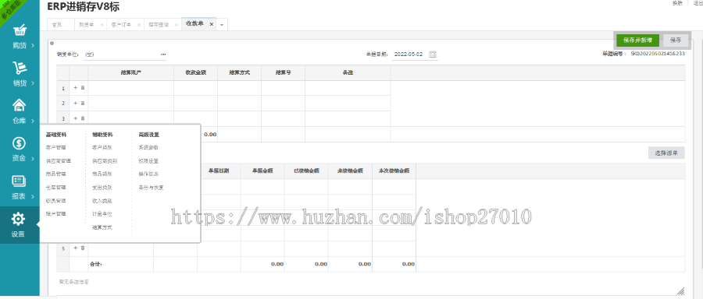
Task: Open 客户类别 in settings menu
Action: (102, 147)
